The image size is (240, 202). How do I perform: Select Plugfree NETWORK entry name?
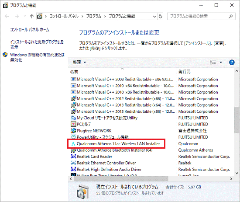[x=94, y=131]
